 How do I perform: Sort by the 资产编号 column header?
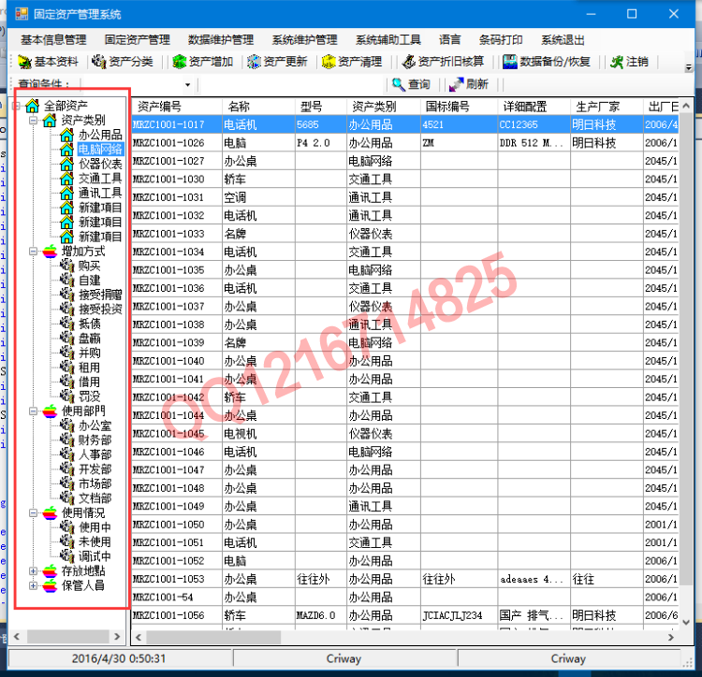point(176,107)
